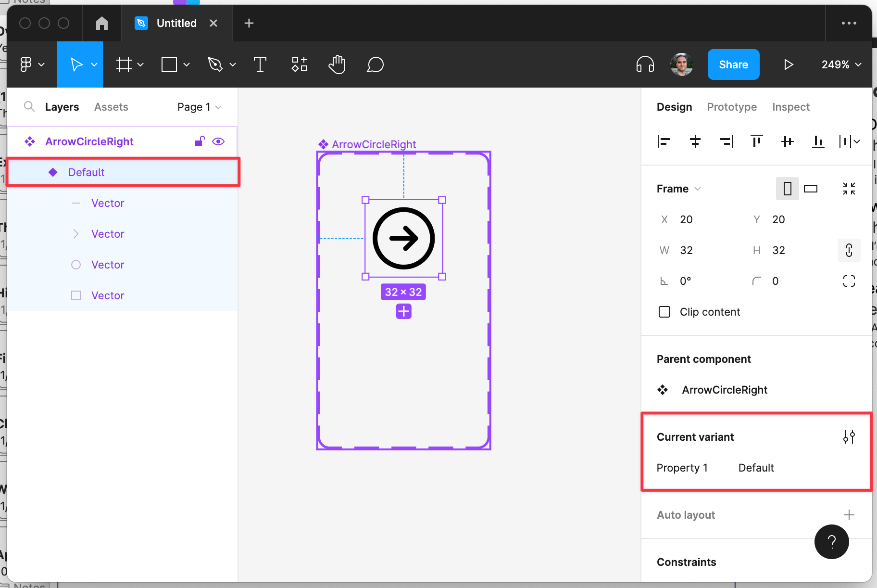Click the help question mark button
This screenshot has height=588, width=877.
click(832, 542)
